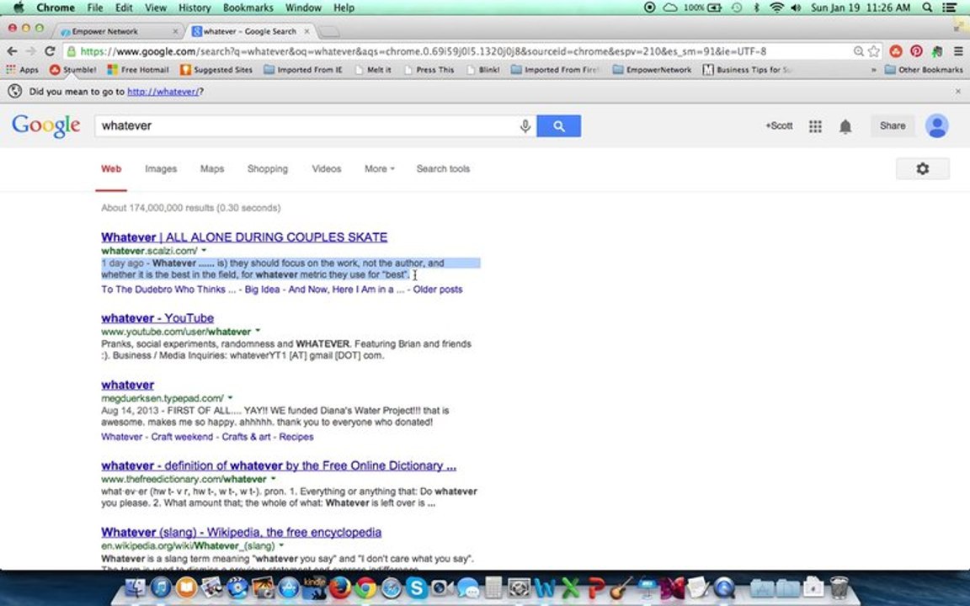Click the StumbleUpon extension icon
The width and height of the screenshot is (970, 606).
[895, 51]
